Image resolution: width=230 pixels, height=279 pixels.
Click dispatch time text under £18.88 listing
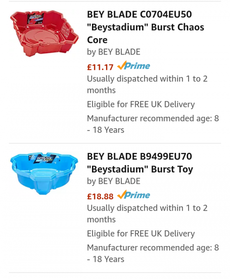click(147, 213)
